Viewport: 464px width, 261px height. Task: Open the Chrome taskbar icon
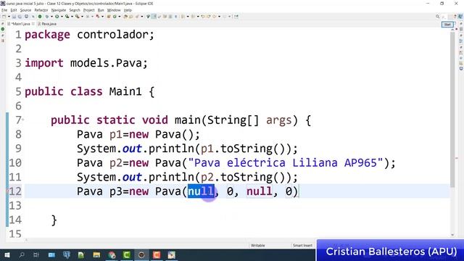[112, 254]
